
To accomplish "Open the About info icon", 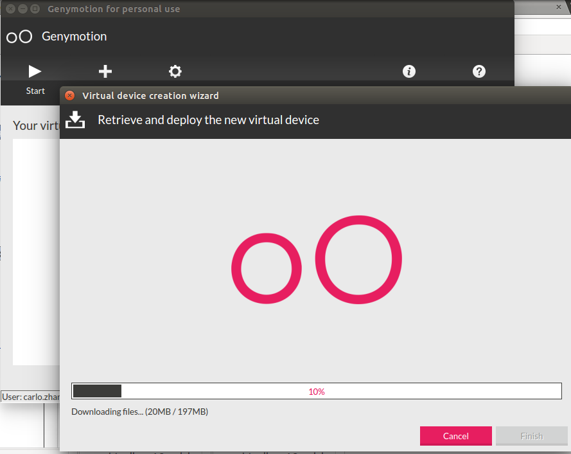I will point(409,71).
